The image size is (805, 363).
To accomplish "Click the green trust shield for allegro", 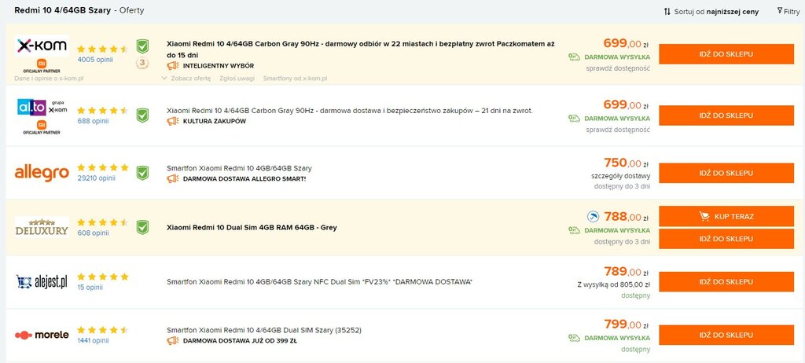I will coord(143,173).
